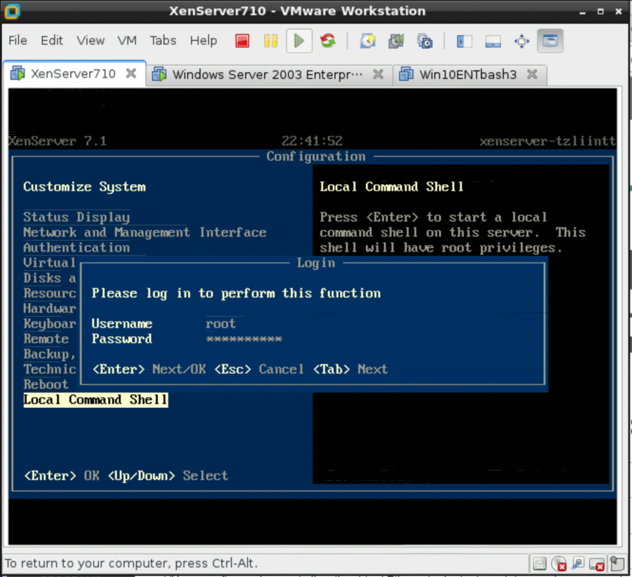Click the Restart VM icon
Image resolution: width=632 pixels, height=577 pixels.
tap(328, 41)
